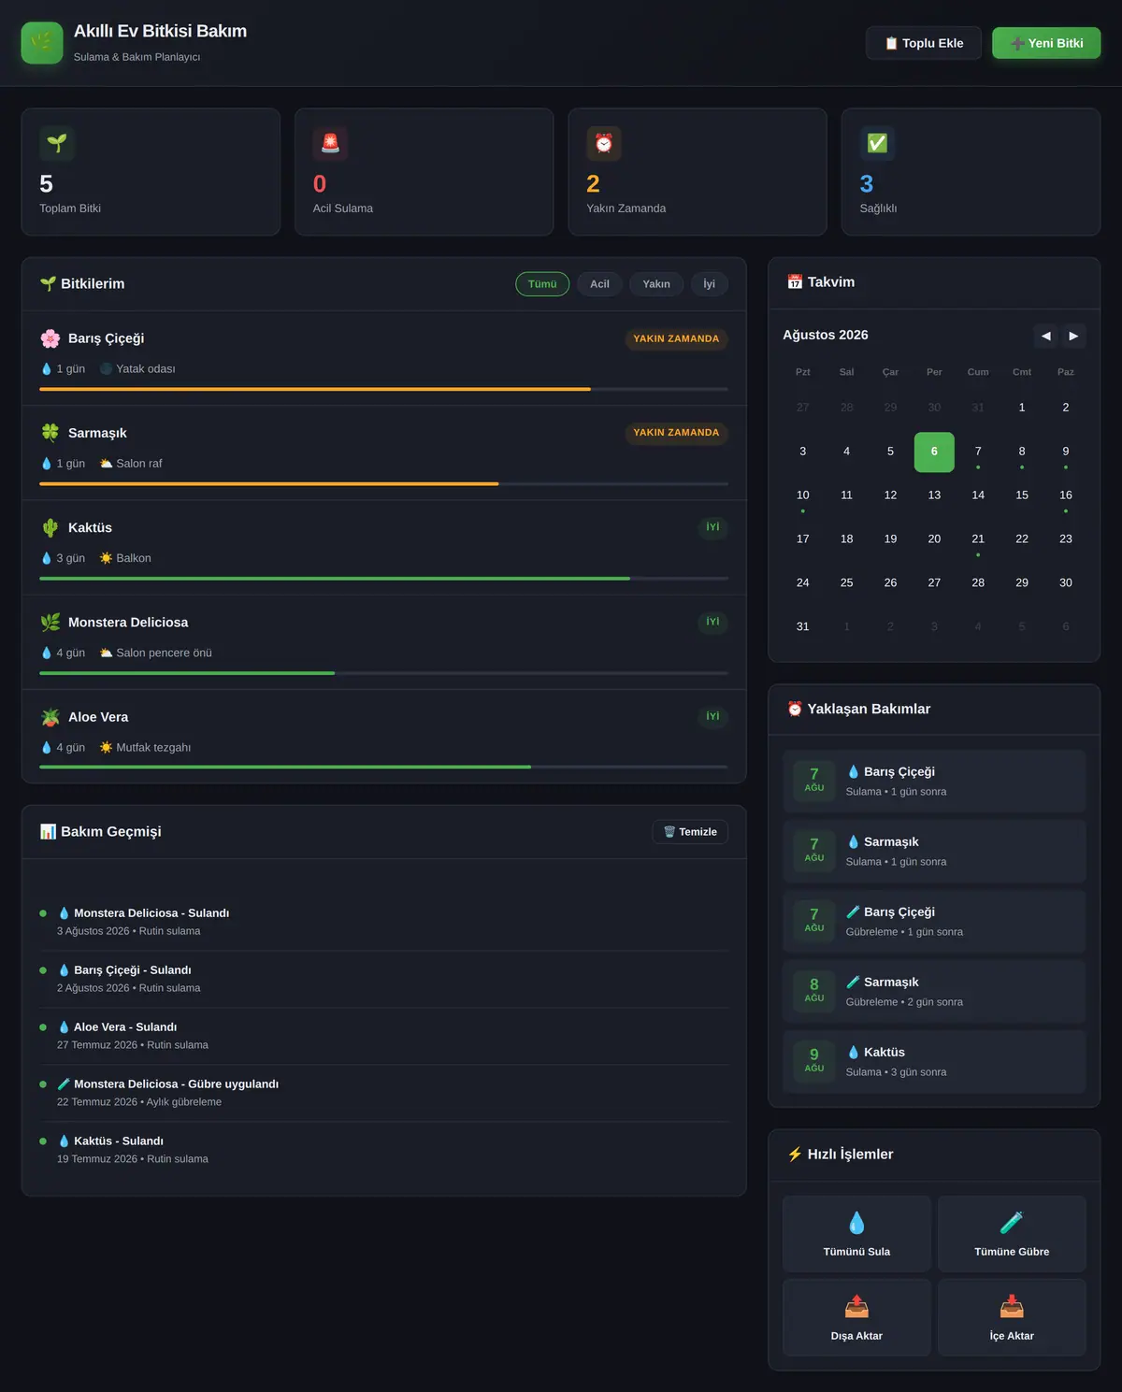Click the Monstera Deliciosa watering progress bar
This screenshot has width=1122, height=1392.
click(383, 673)
